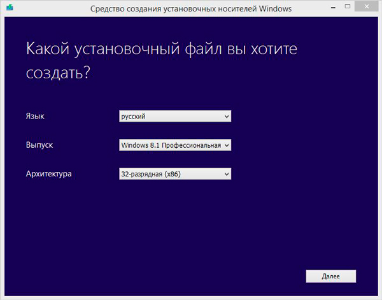382x300 pixels.
Task: Click the heading 'Какой установочный файл вы хотите создать?'
Action: tap(162, 61)
